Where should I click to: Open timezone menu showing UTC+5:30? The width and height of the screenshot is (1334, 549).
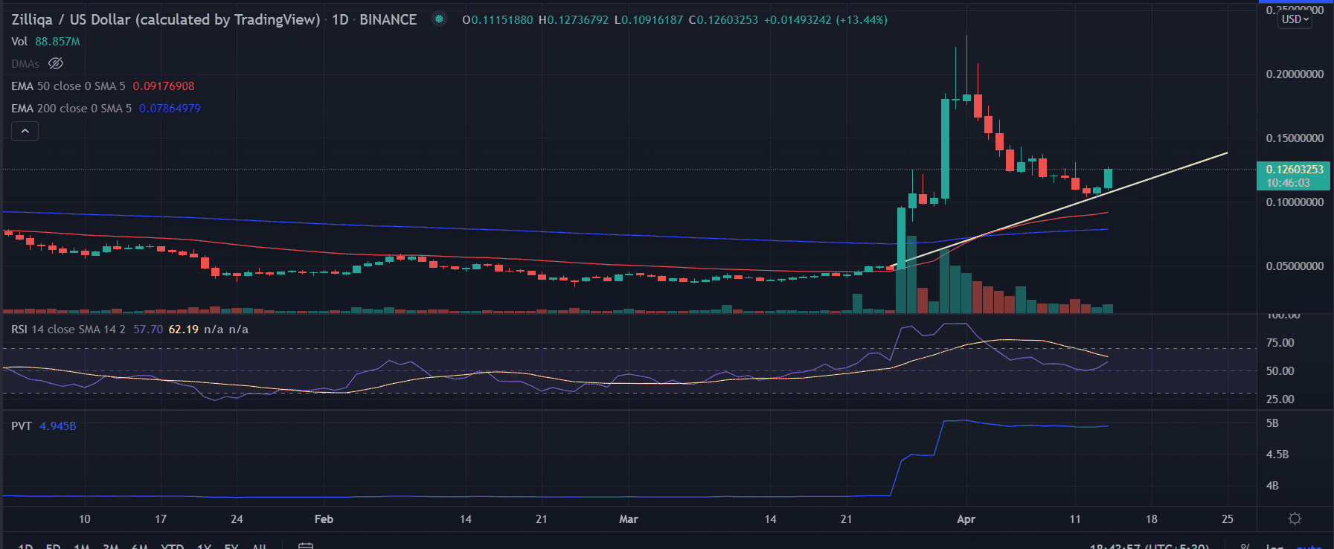[1149, 547]
